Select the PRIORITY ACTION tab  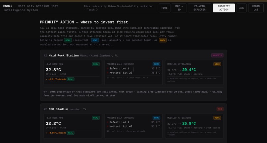click(224, 8)
